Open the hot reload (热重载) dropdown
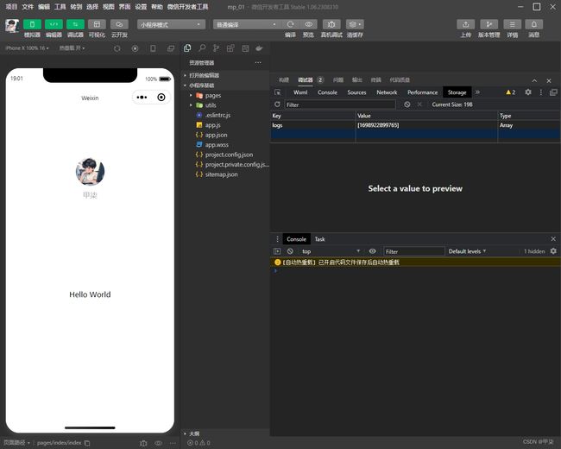Viewport: 561px width, 449px height. 72,48
